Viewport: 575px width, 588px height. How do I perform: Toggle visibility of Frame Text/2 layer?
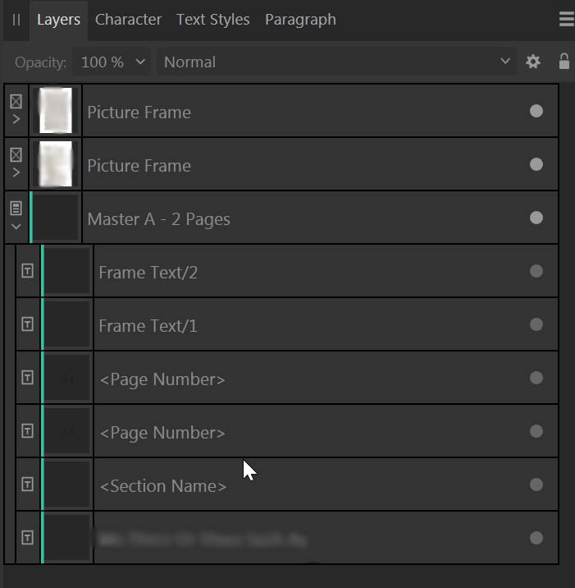tap(536, 271)
